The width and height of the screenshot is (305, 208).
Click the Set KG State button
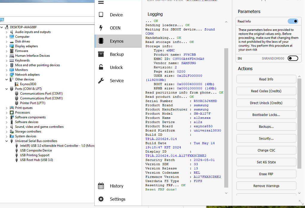coord(266,162)
